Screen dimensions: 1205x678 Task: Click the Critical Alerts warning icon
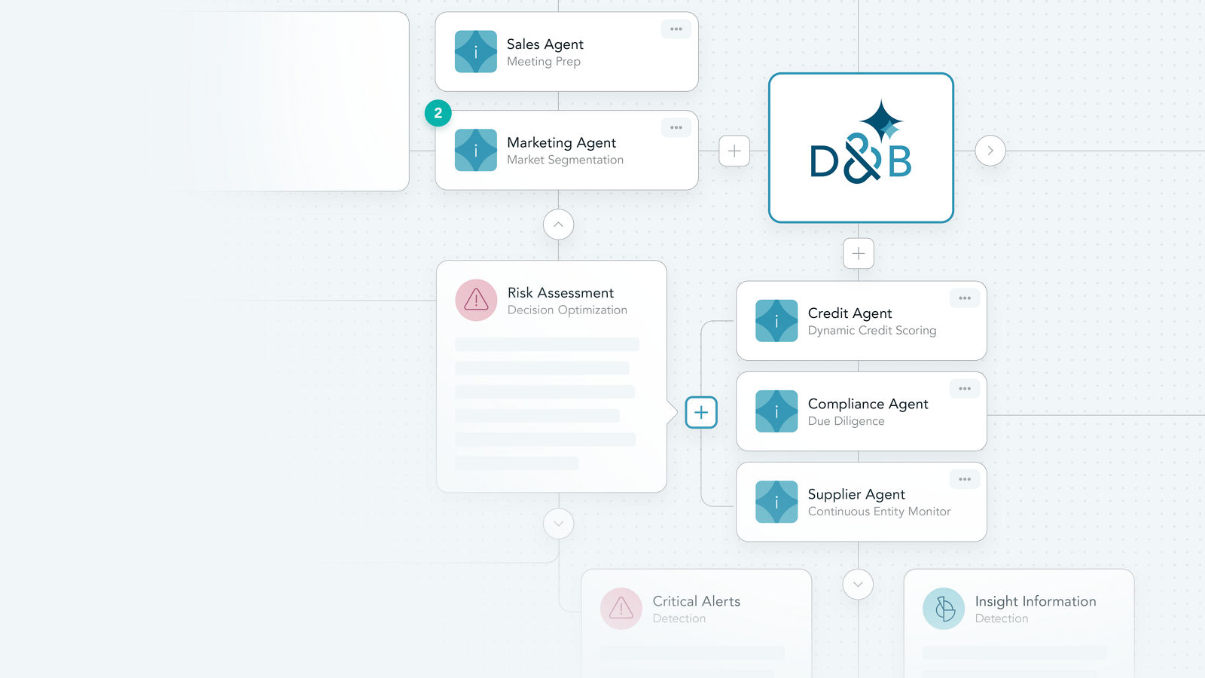(x=621, y=609)
